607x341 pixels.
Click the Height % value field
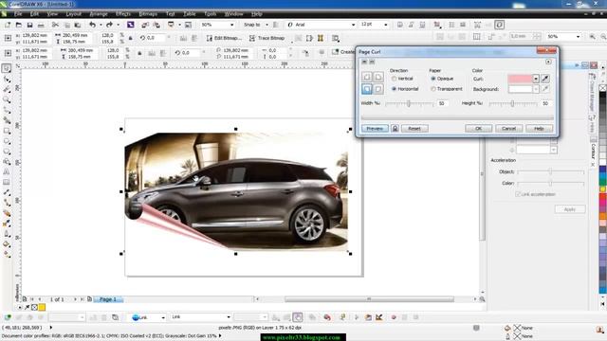click(x=546, y=103)
